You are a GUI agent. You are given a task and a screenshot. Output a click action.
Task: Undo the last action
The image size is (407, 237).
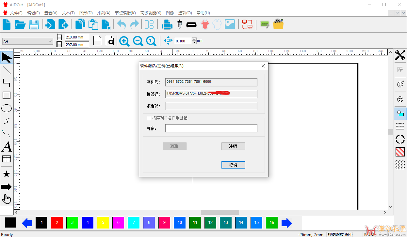(x=122, y=24)
